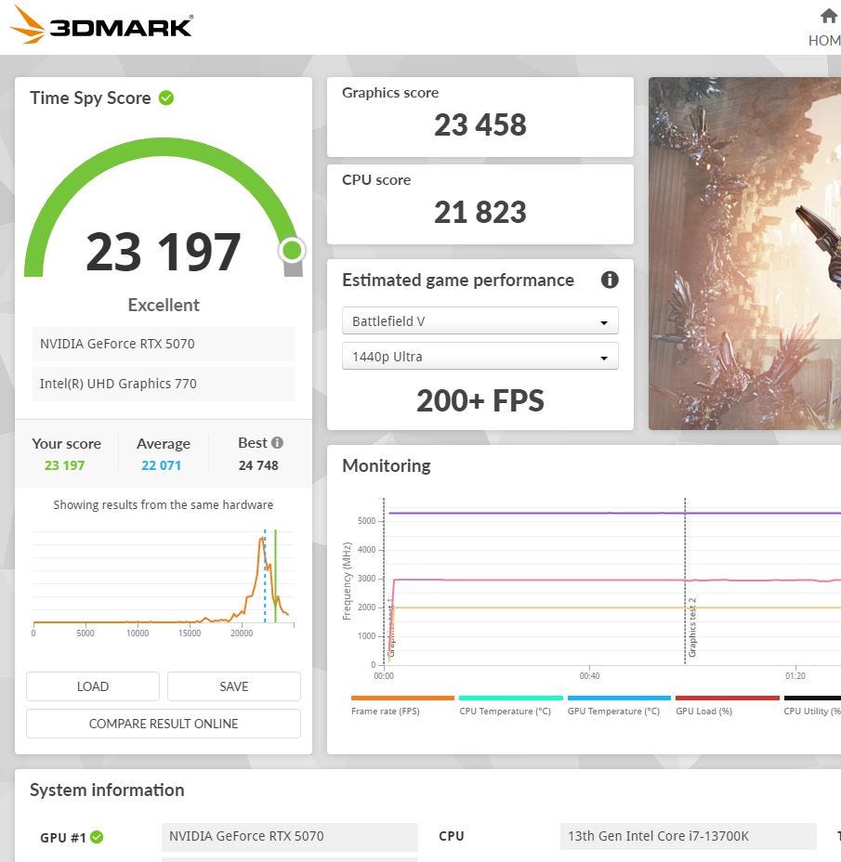Screen dimensions: 841x862
Task: Click COMPARE RESULT ONLINE
Action: [164, 724]
